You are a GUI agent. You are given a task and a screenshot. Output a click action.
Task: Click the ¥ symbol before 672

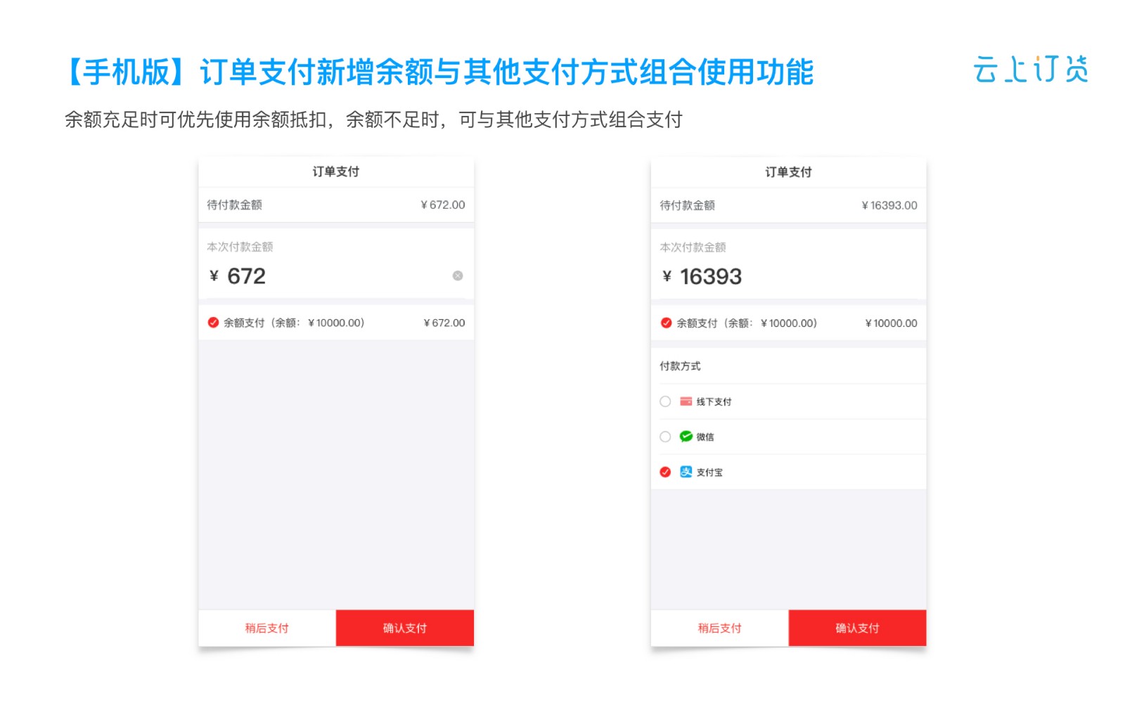click(214, 276)
